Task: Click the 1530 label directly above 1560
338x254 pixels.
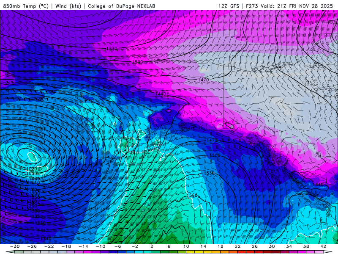Action: click(209, 173)
